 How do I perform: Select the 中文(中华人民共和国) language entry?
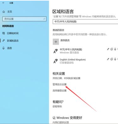pos(85,51)
